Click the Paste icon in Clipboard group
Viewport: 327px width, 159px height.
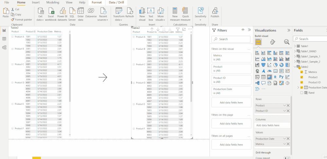pos(6,11)
